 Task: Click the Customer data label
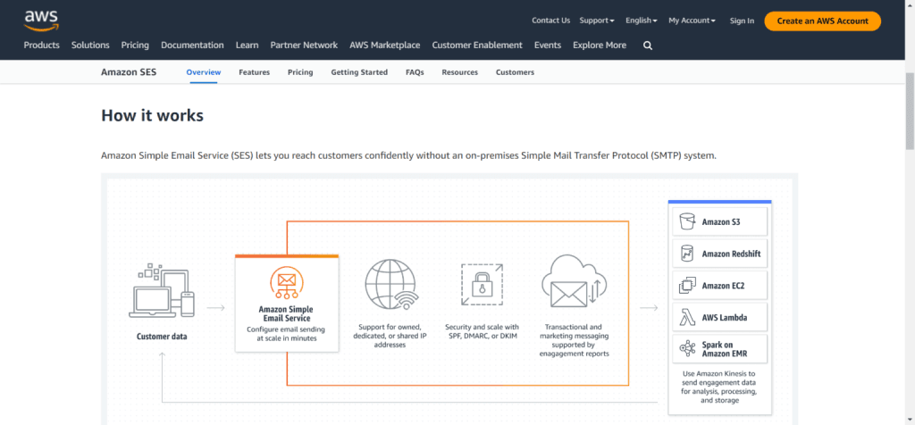[162, 337]
